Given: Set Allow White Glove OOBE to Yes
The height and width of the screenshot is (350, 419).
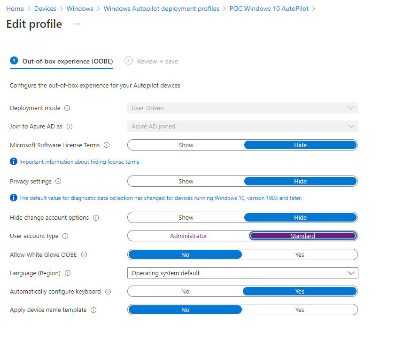Looking at the screenshot, I should [300, 255].
